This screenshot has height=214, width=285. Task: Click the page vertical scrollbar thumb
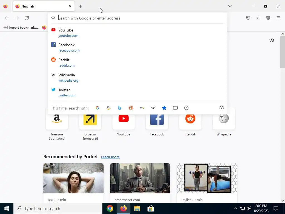point(282,52)
